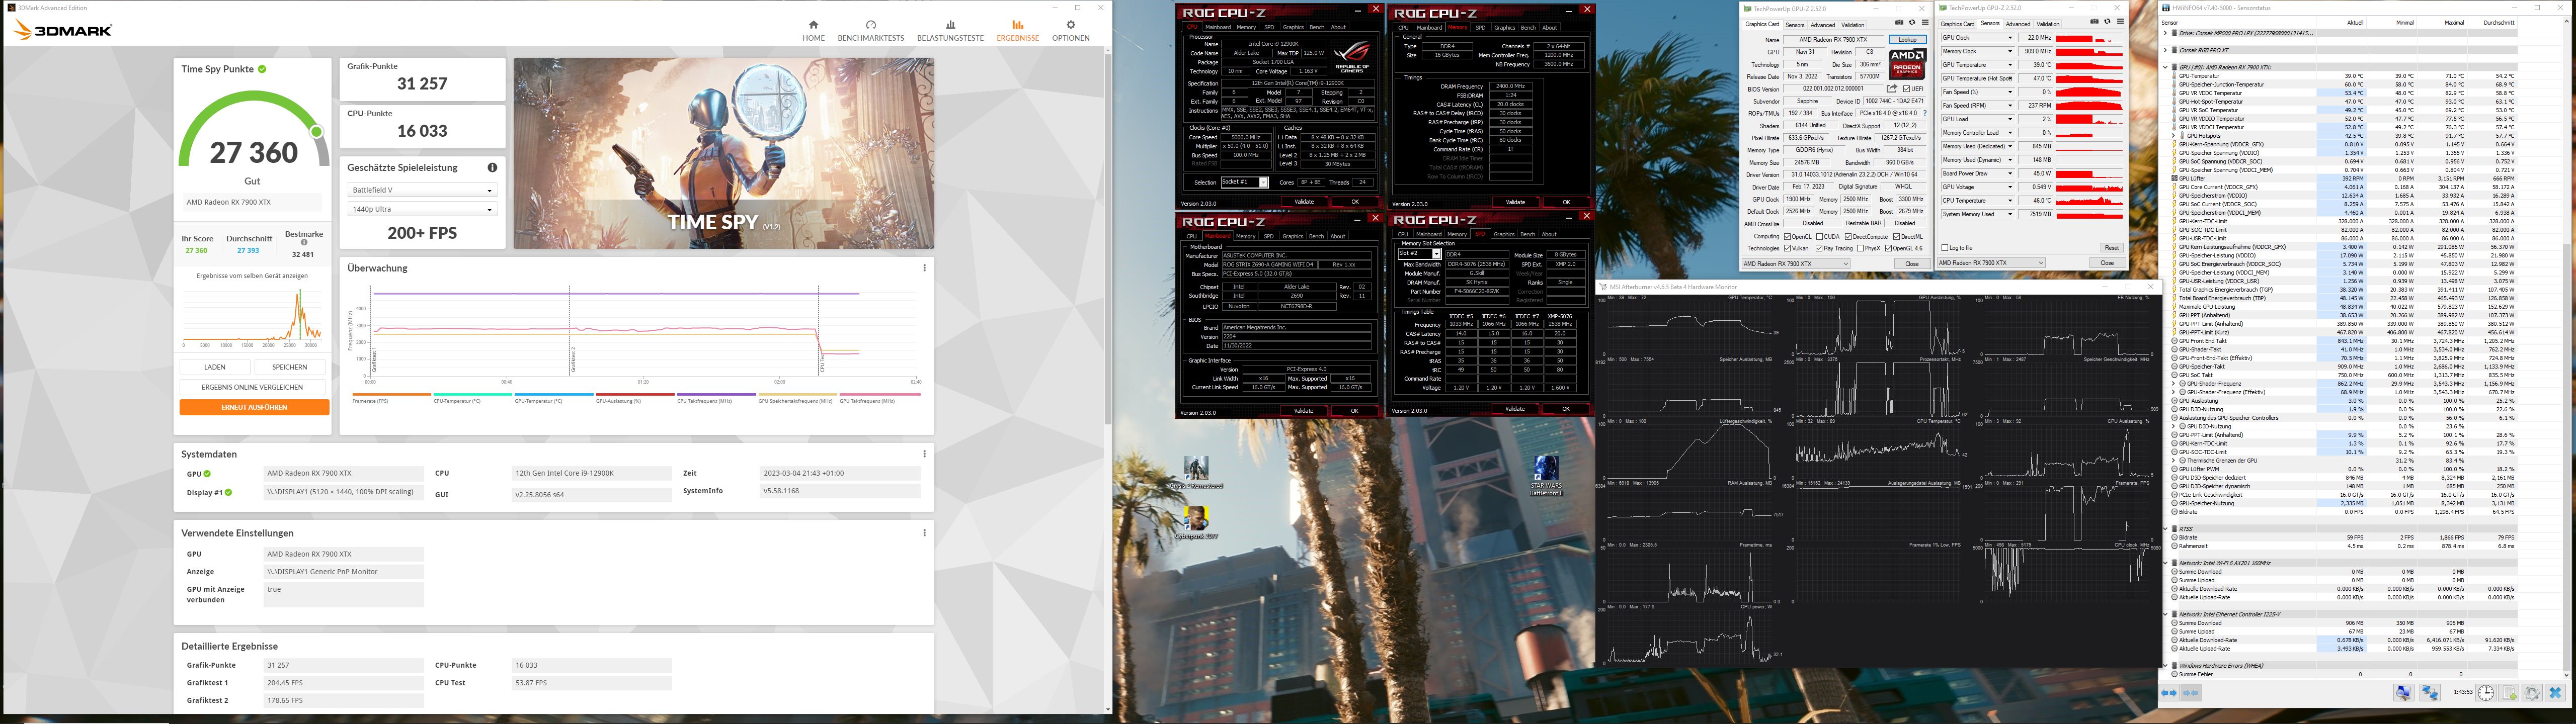2576x724 pixels.
Task: Click screenshot camera icon in GPU-Z Sensors window
Action: pos(2094,22)
